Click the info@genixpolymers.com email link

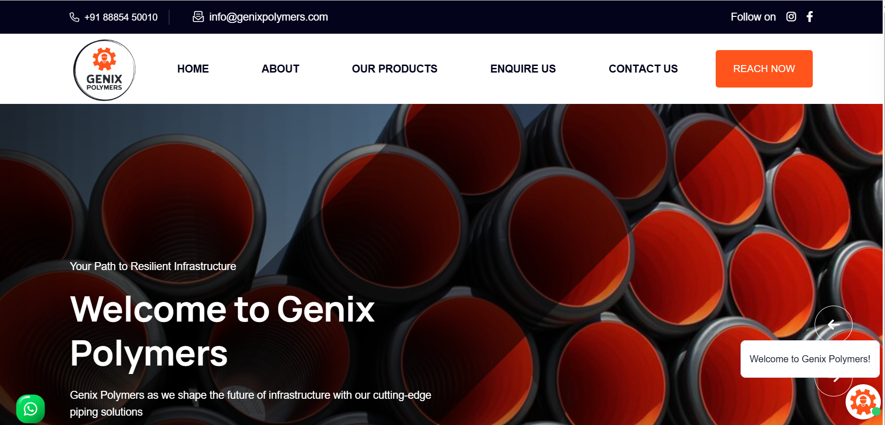pos(268,17)
